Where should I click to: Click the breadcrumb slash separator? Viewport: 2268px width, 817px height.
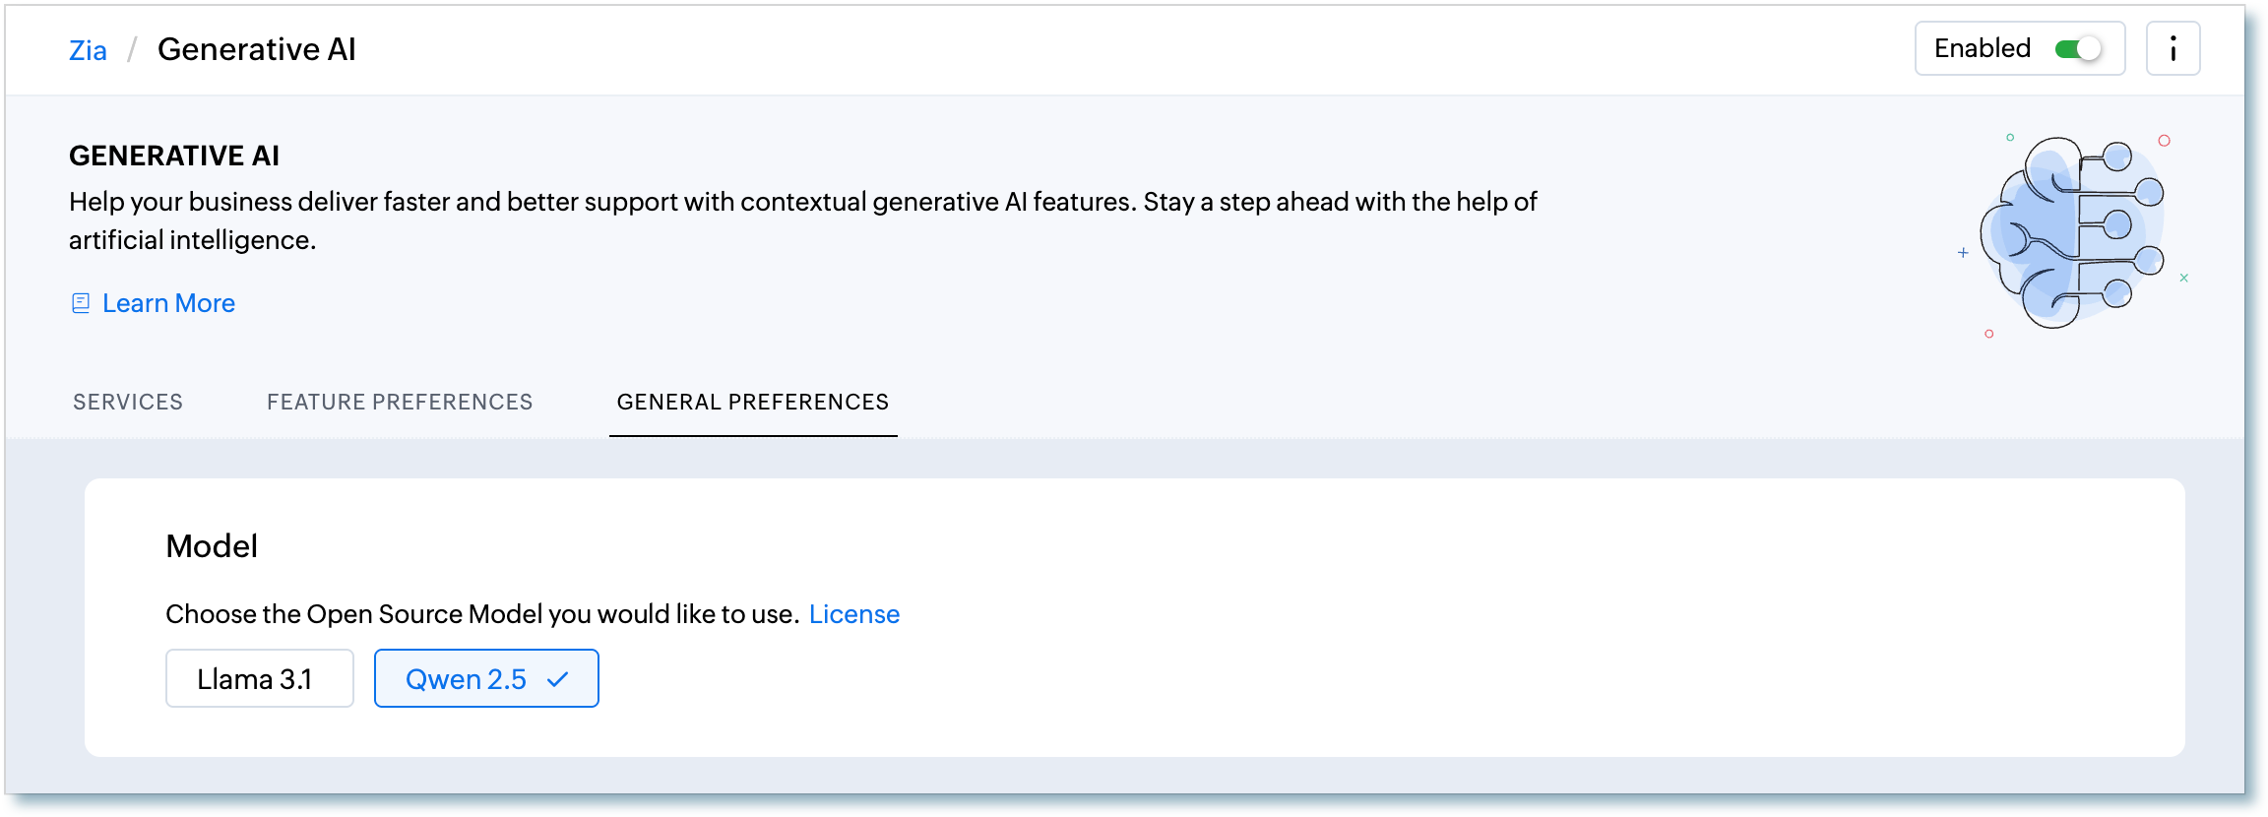click(131, 50)
